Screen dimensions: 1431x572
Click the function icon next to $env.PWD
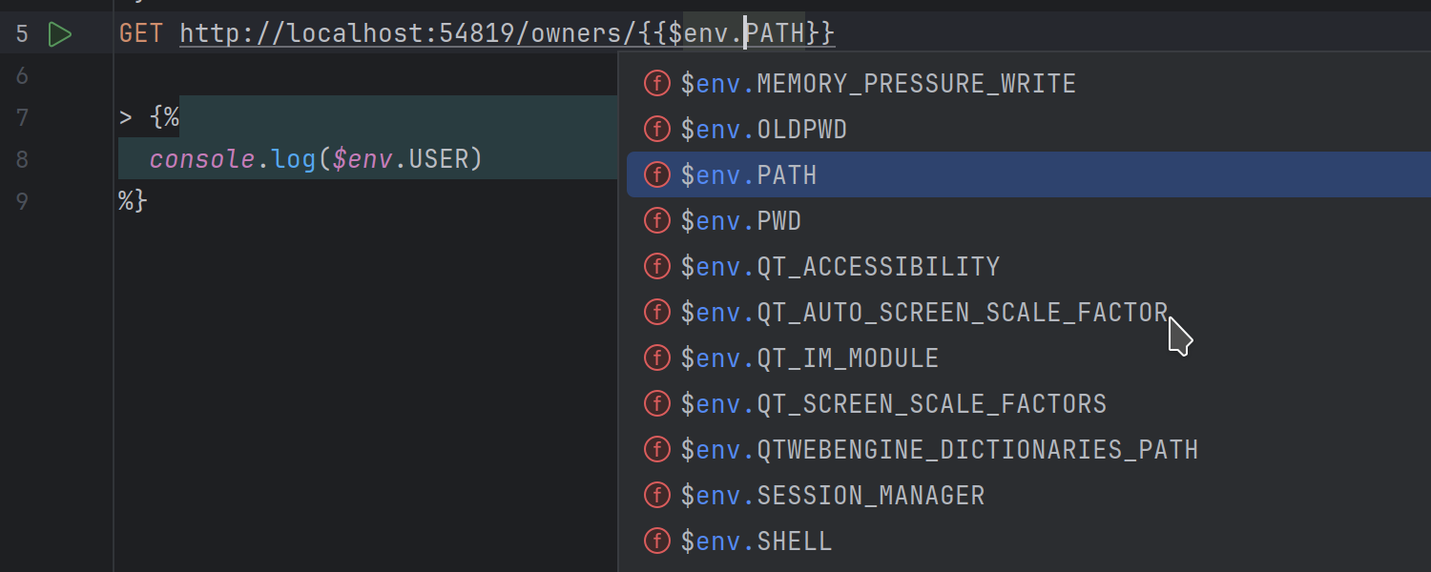point(656,220)
